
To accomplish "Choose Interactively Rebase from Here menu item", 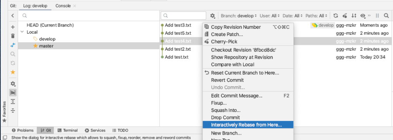I will (x=248, y=125).
